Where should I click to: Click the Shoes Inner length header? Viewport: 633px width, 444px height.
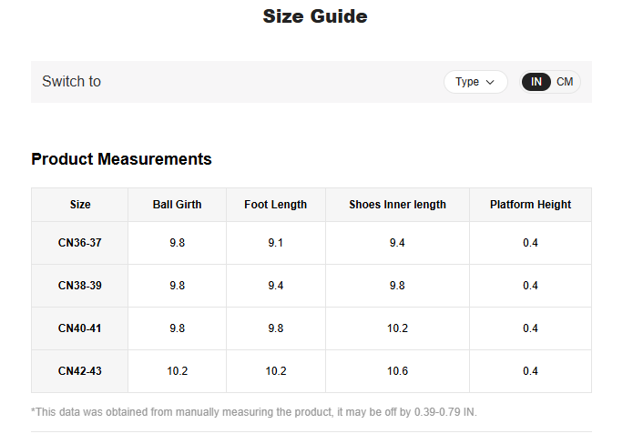[397, 205]
